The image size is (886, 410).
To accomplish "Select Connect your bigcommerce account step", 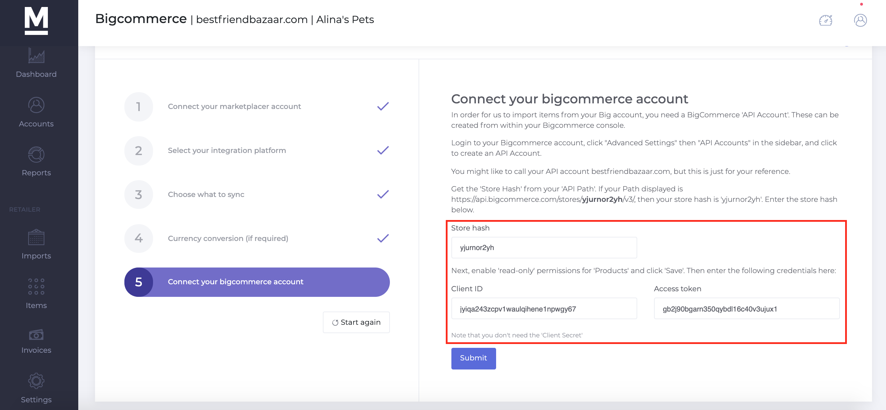I will (257, 282).
